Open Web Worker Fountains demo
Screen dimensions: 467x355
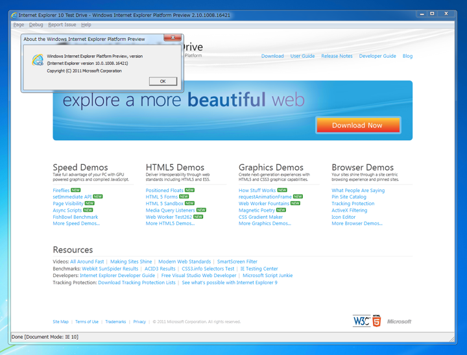[264, 204]
